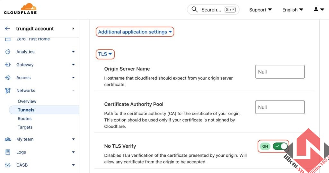This screenshot has width=329, height=173.
Task: Click the Certificate Authority Pool heading
Action: point(134,104)
